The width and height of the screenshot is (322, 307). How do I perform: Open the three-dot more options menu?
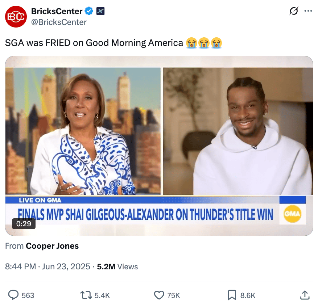pos(308,11)
